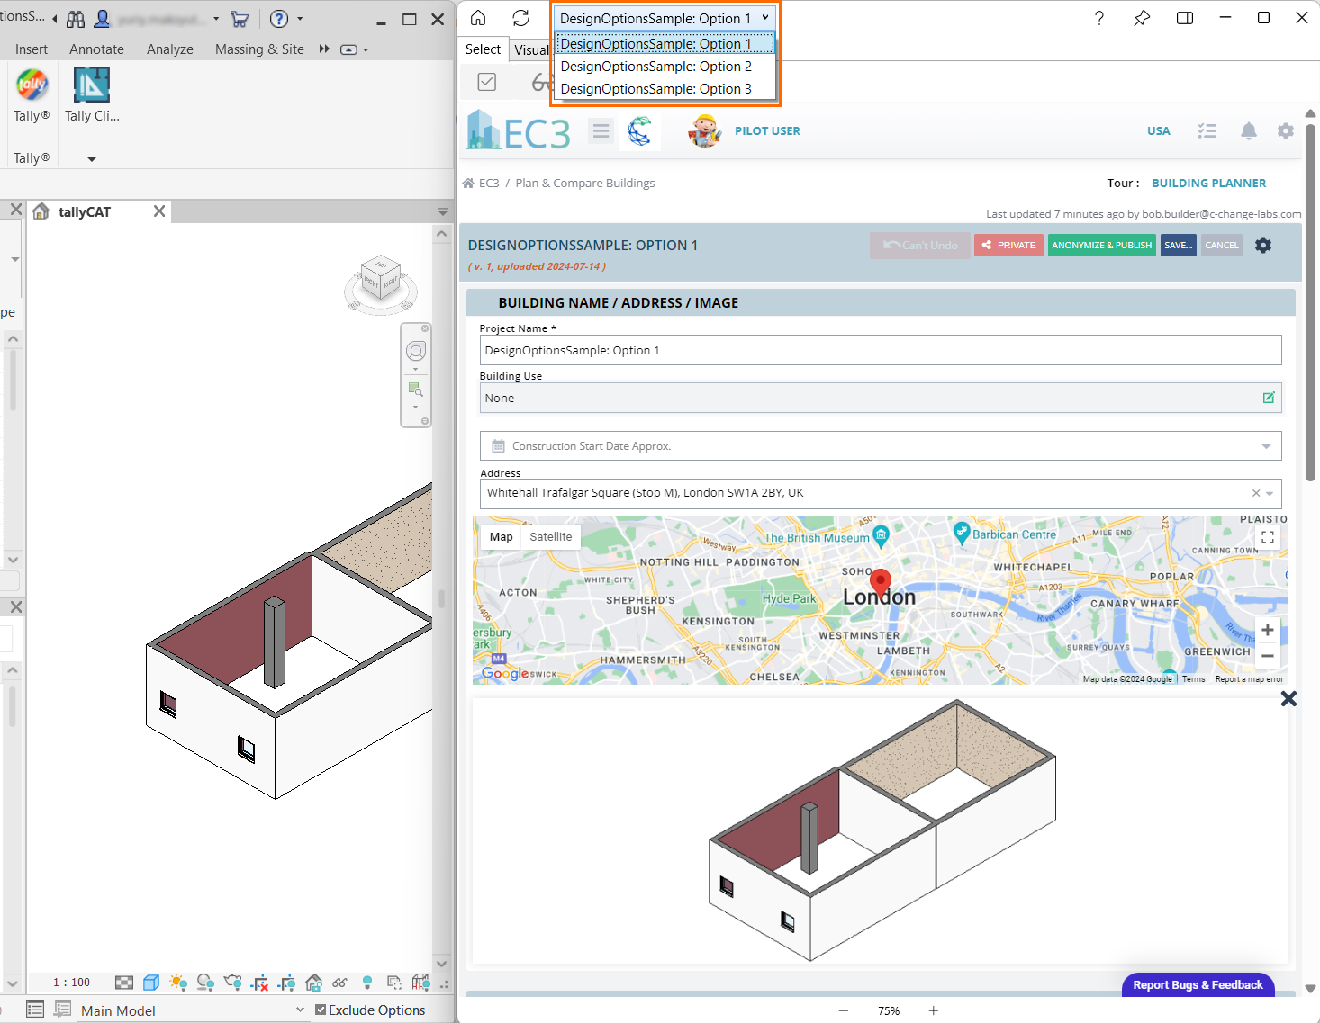1320x1023 pixels.
Task: Open the EC3 hamburger menu
Action: tap(601, 131)
